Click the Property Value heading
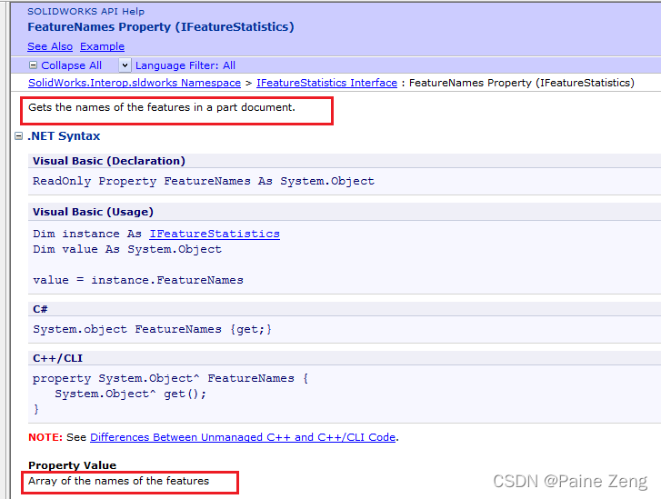 [72, 465]
